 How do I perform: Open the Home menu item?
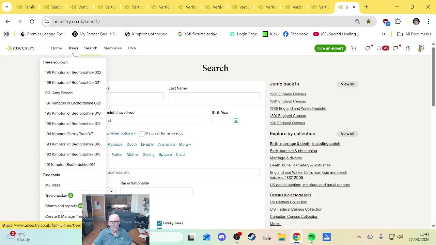pyautogui.click(x=57, y=48)
